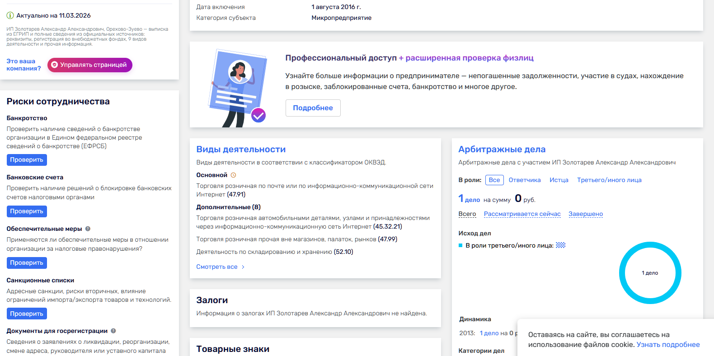Click Проверить under Санкционные списки

pos(27,314)
